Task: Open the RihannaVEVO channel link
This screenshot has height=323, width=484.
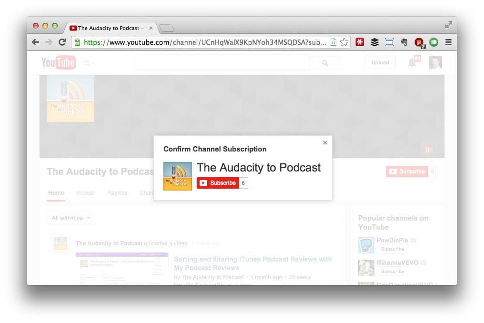Action: tap(398, 263)
